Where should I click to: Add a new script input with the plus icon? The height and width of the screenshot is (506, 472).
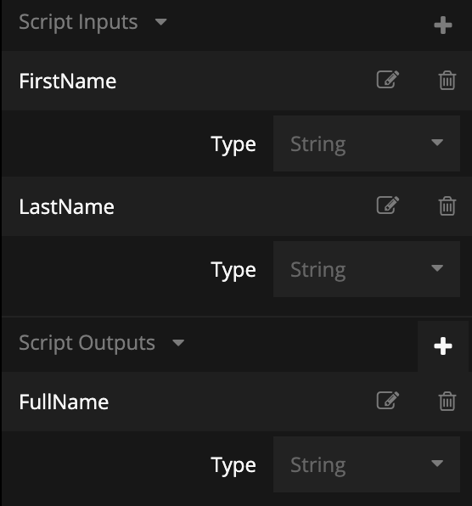pos(442,25)
